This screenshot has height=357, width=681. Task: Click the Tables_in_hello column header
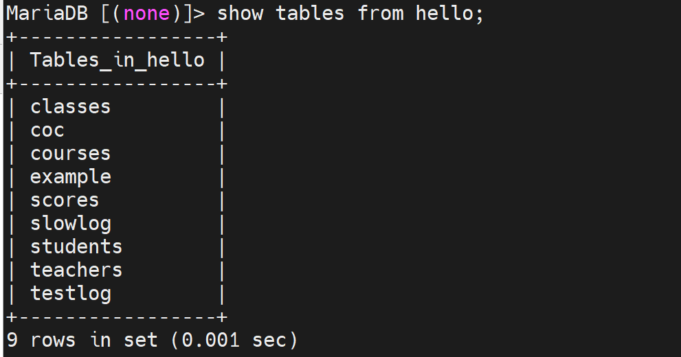[x=117, y=60]
